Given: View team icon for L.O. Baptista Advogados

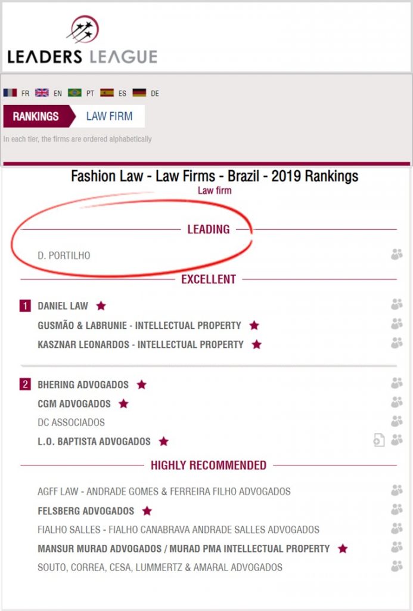Looking at the screenshot, I should coord(397,440).
